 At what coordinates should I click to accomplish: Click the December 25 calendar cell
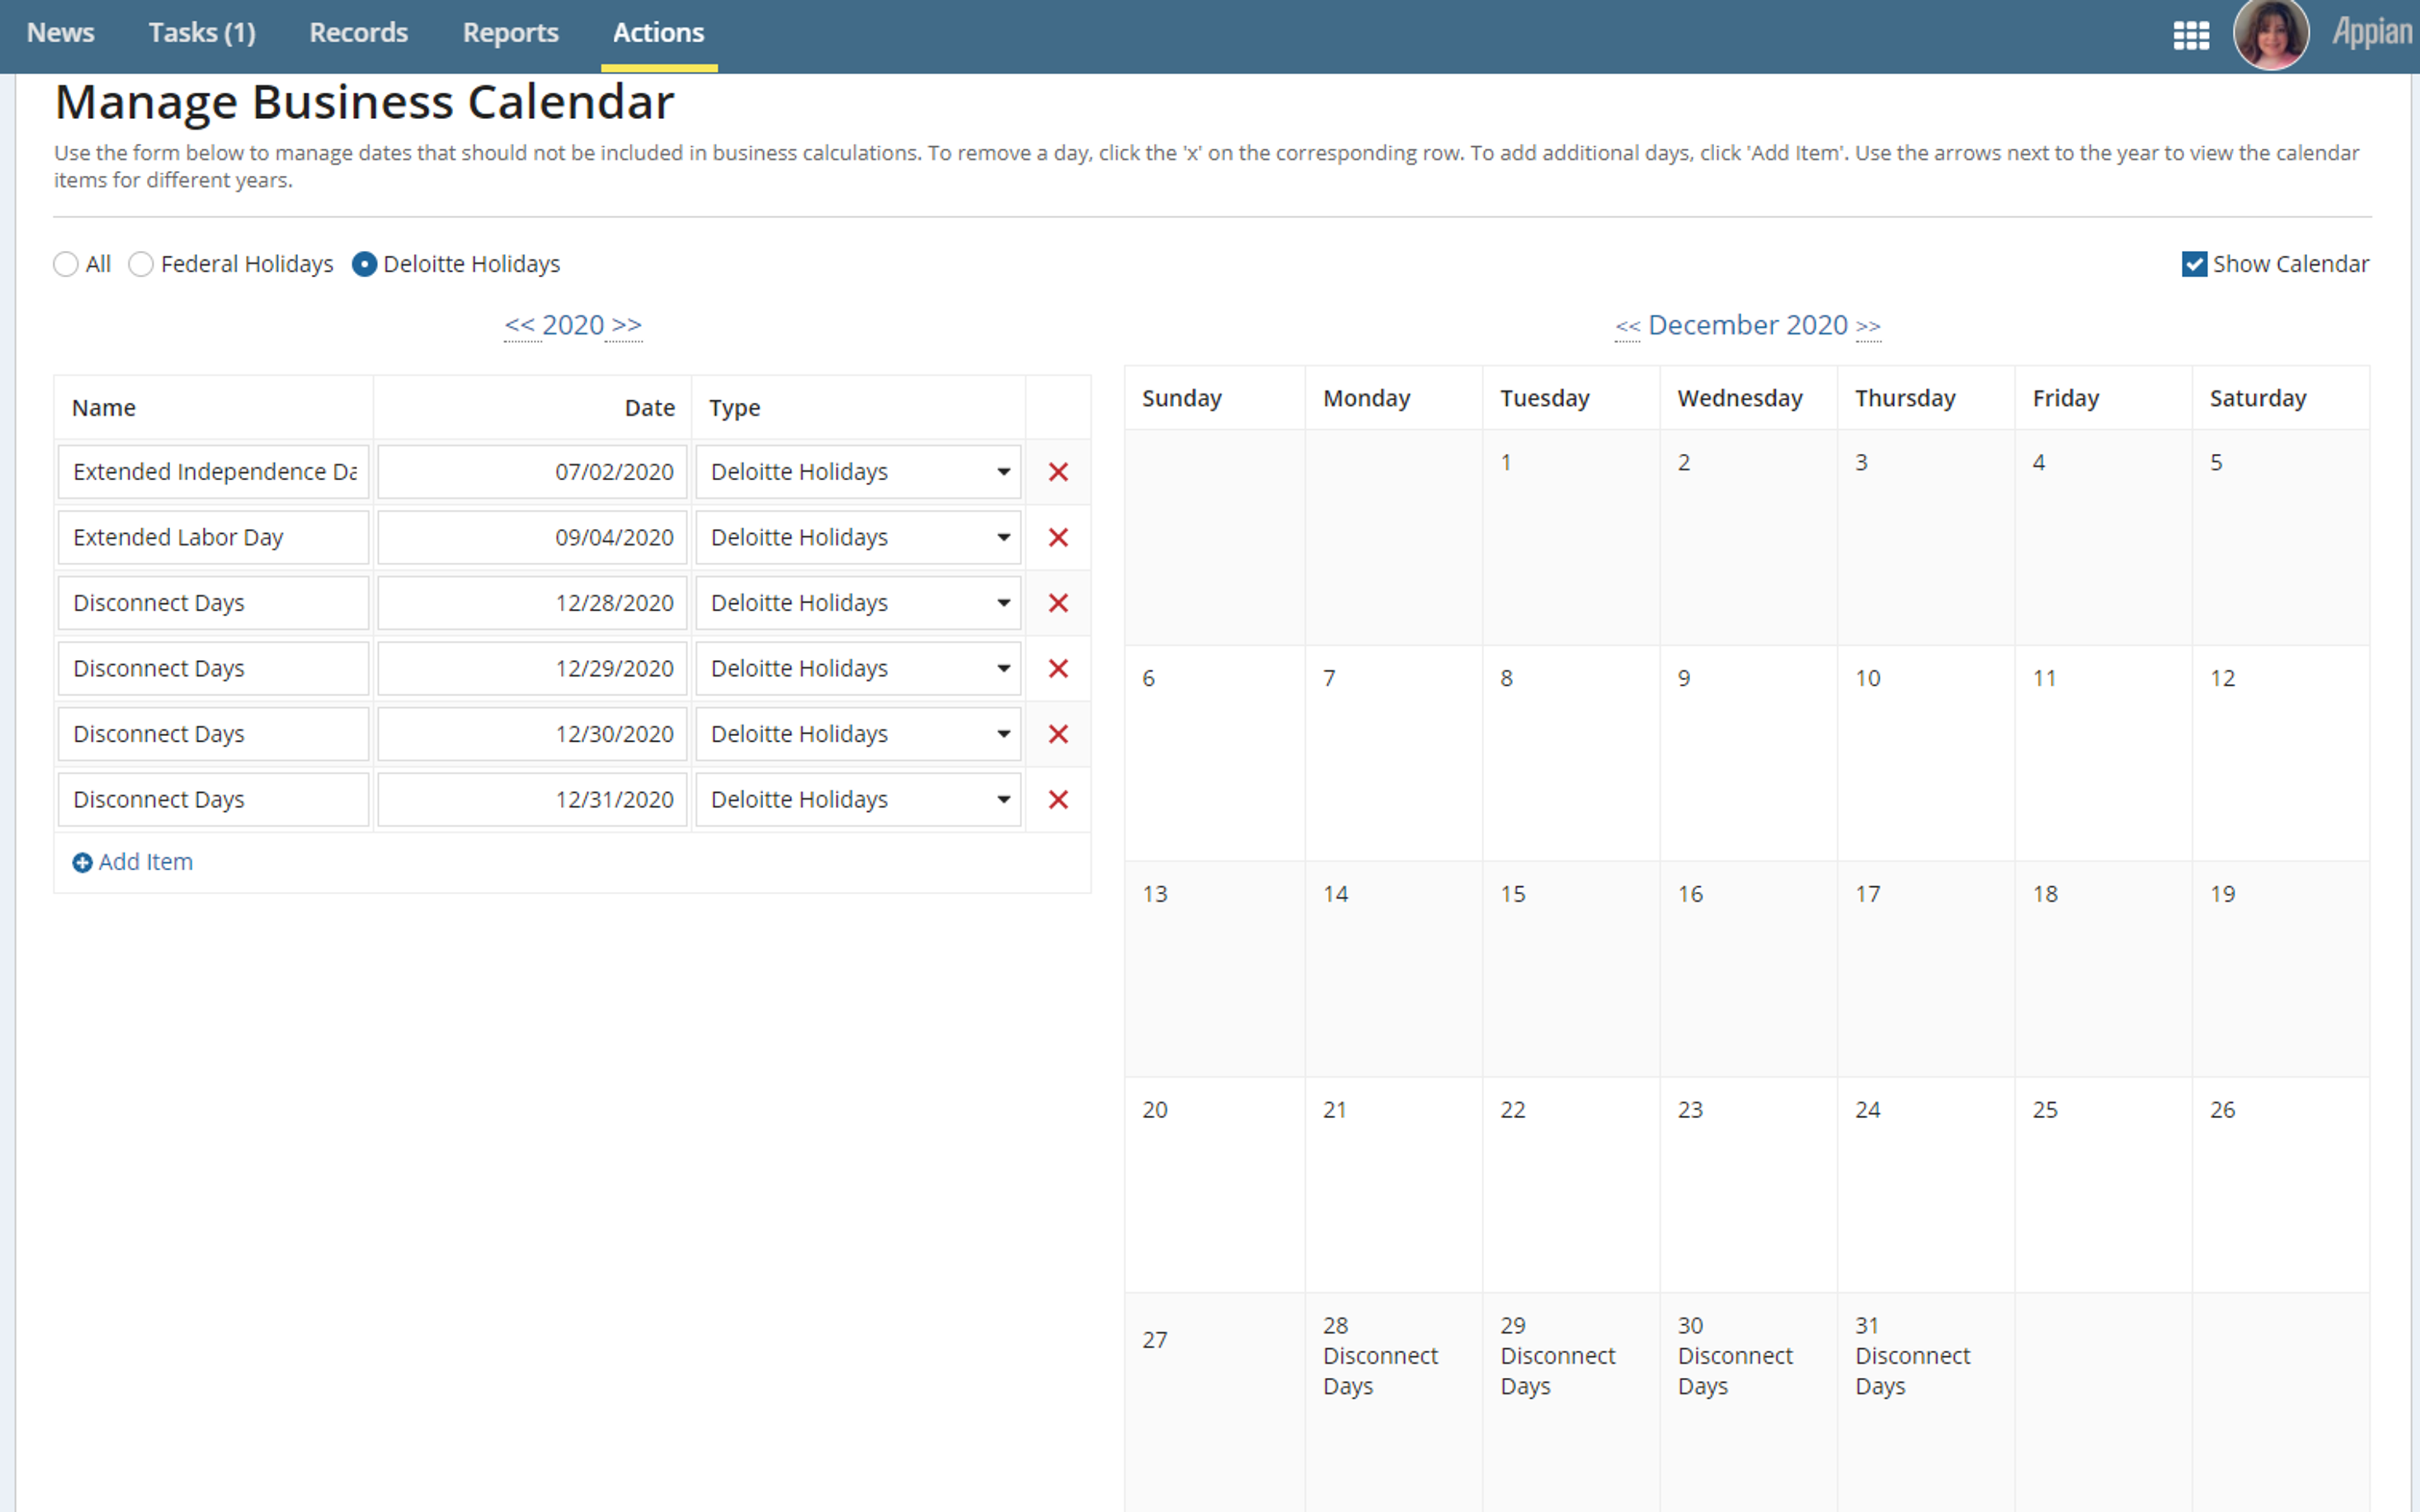tap(2103, 1184)
